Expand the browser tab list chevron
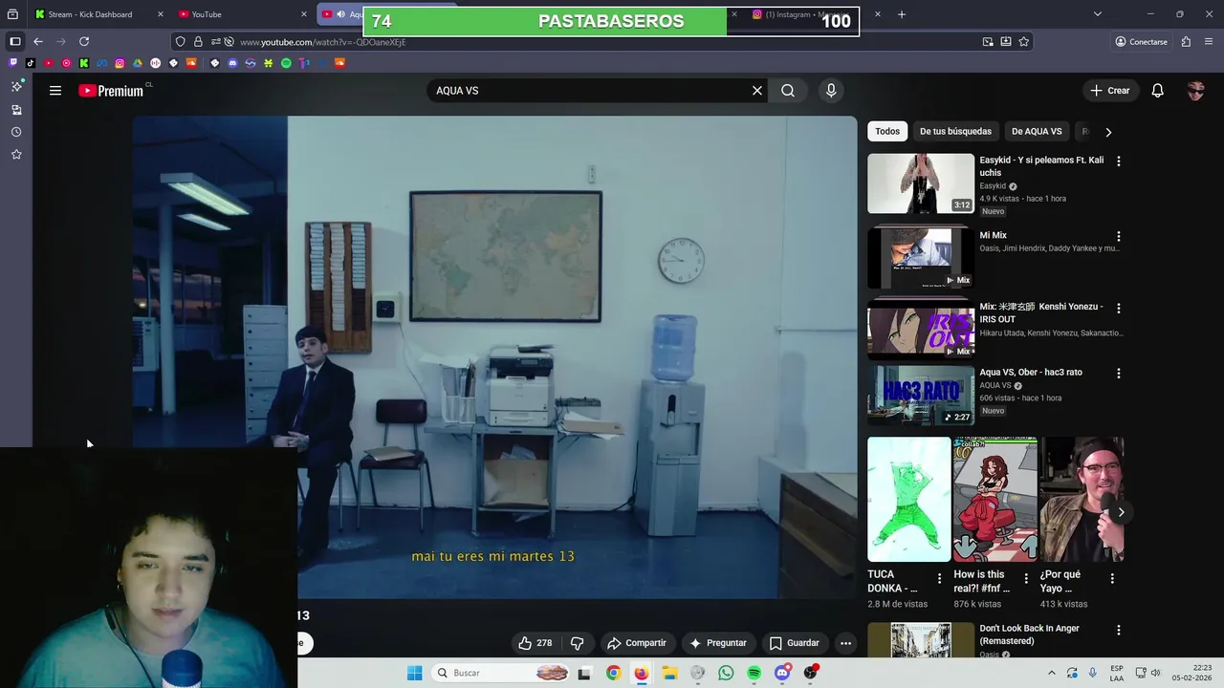This screenshot has height=688, width=1224. (x=1098, y=14)
